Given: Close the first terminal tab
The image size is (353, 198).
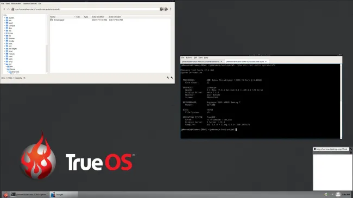Looking at the screenshot, I should pyautogui.click(x=221, y=61).
